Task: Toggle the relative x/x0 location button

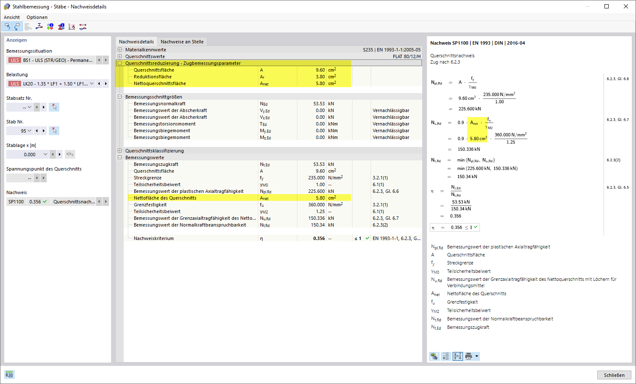Action: pyautogui.click(x=70, y=154)
